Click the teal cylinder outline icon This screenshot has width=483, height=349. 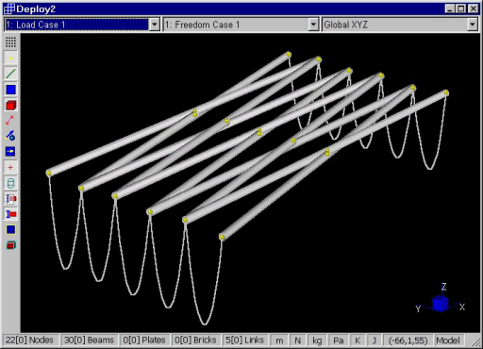[10, 183]
